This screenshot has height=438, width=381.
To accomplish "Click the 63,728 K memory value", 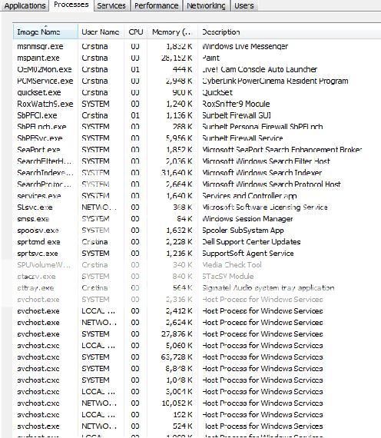I will [x=177, y=357].
